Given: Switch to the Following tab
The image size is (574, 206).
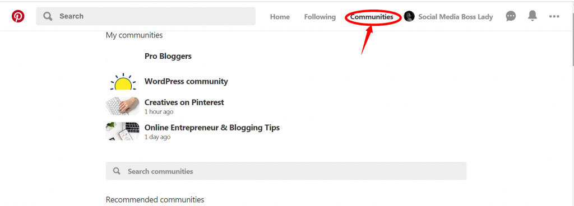Looking at the screenshot, I should 320,17.
